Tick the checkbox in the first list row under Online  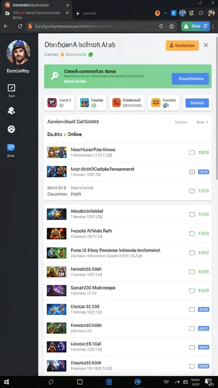point(192,153)
